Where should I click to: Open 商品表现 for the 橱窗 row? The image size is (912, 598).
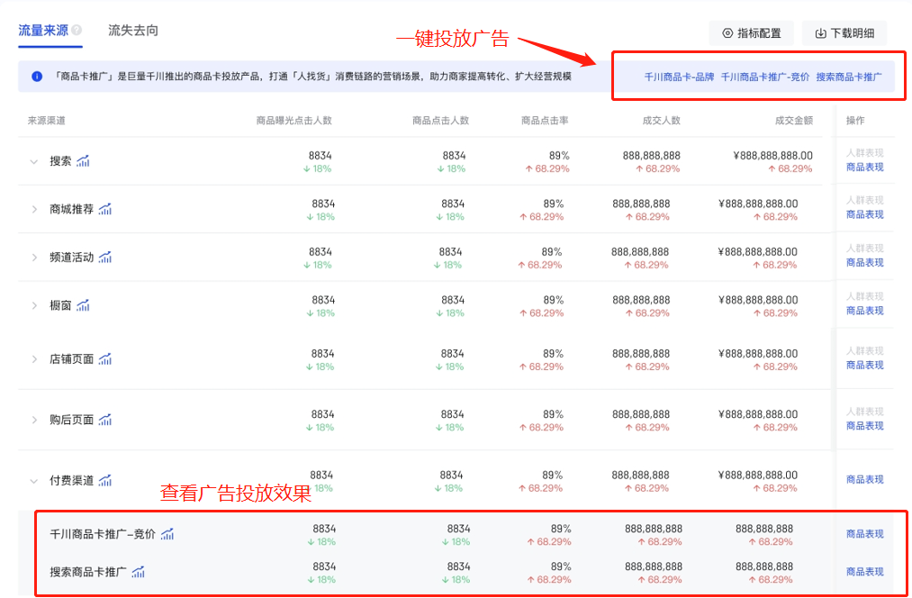(x=865, y=312)
